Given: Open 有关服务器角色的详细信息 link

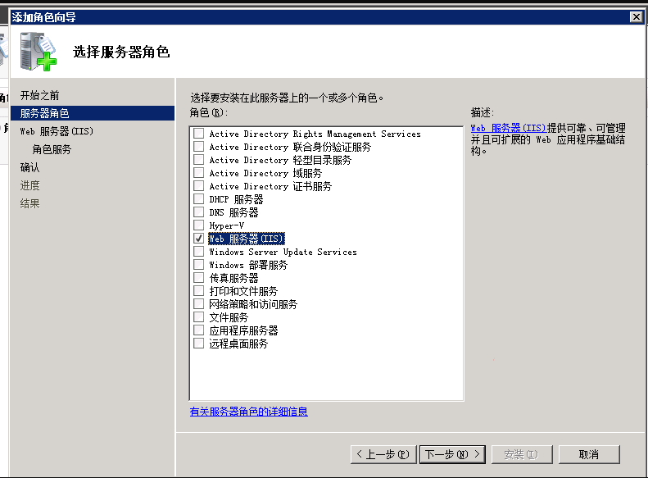Looking at the screenshot, I should click(x=249, y=412).
